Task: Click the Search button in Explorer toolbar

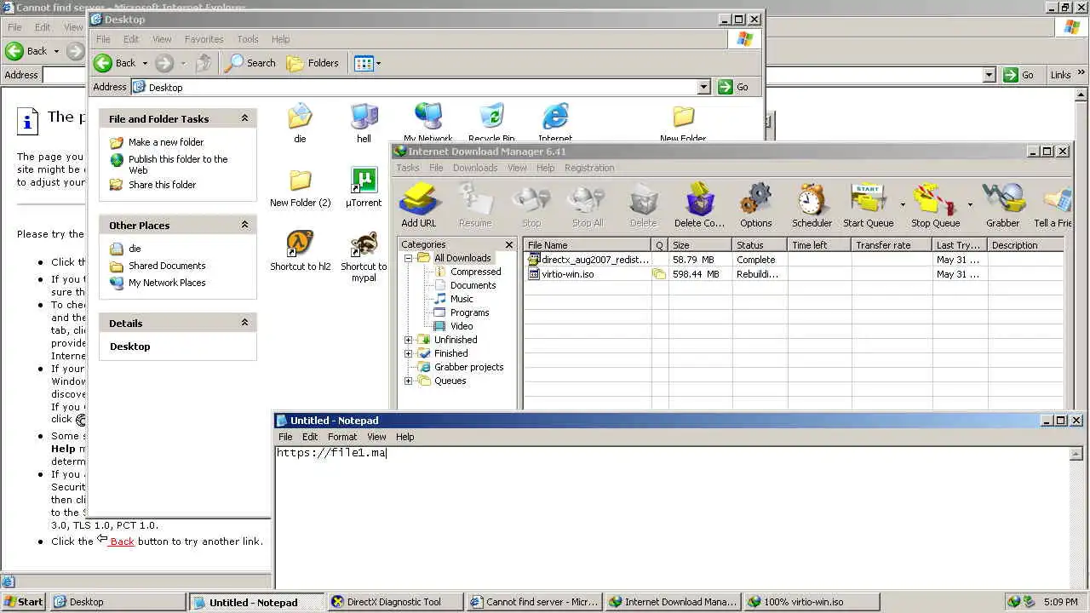Action: 250,63
